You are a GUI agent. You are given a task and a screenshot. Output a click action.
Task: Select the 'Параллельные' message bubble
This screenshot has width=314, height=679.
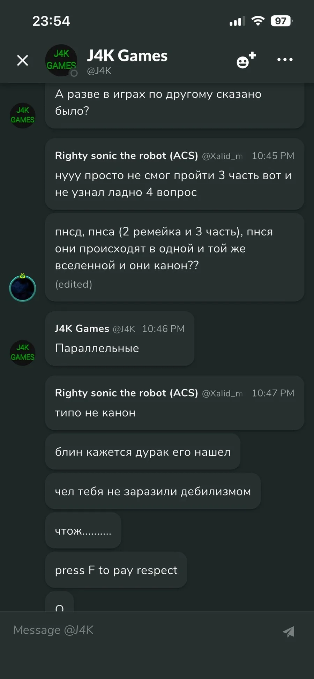click(x=120, y=339)
